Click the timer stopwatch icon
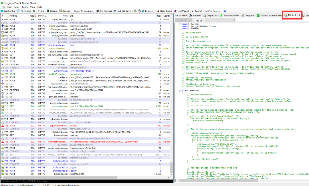309x186 pixels. point(139,11)
